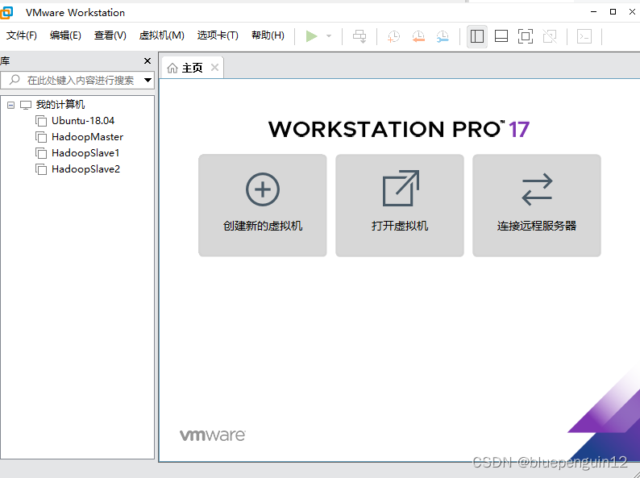Click the 创建新的虚拟机 button
The image size is (640, 478).
coord(263,206)
